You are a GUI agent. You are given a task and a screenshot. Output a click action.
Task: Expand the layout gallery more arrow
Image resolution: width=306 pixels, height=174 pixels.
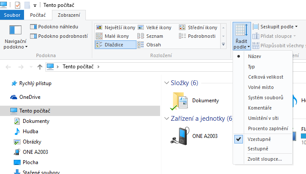[x=223, y=44]
